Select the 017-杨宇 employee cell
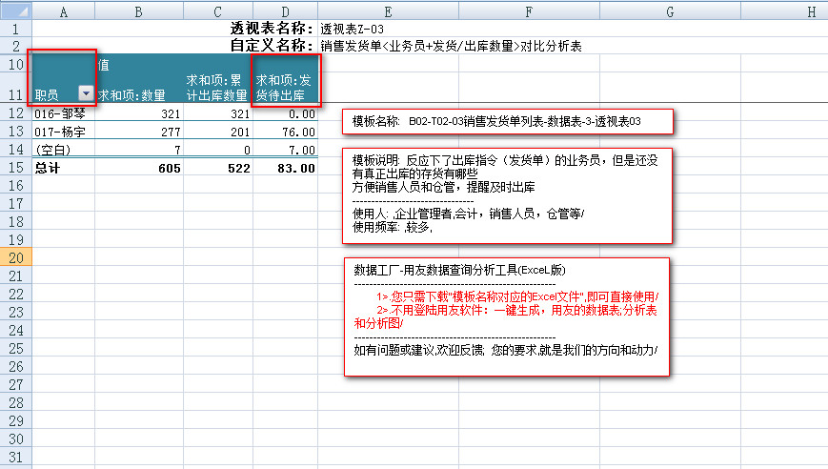 (x=63, y=132)
